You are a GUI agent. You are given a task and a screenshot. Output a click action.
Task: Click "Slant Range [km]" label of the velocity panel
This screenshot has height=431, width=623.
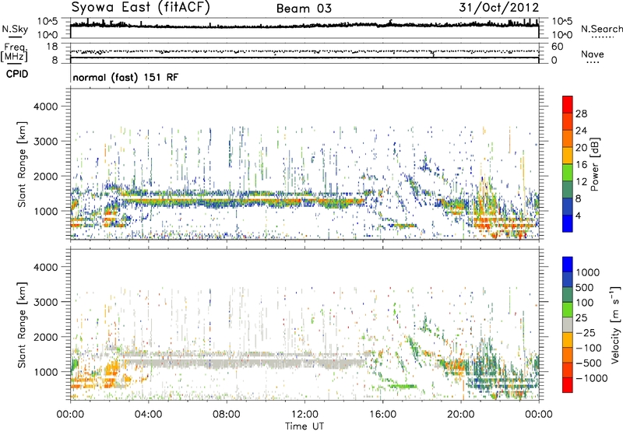[22, 324]
